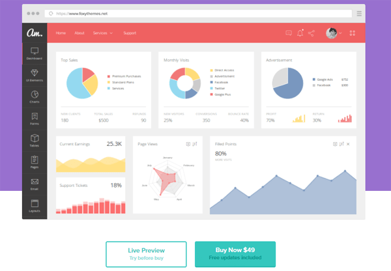Click the Monthly Visits card title
Viewport: 391px width, 271px height.
tap(177, 60)
